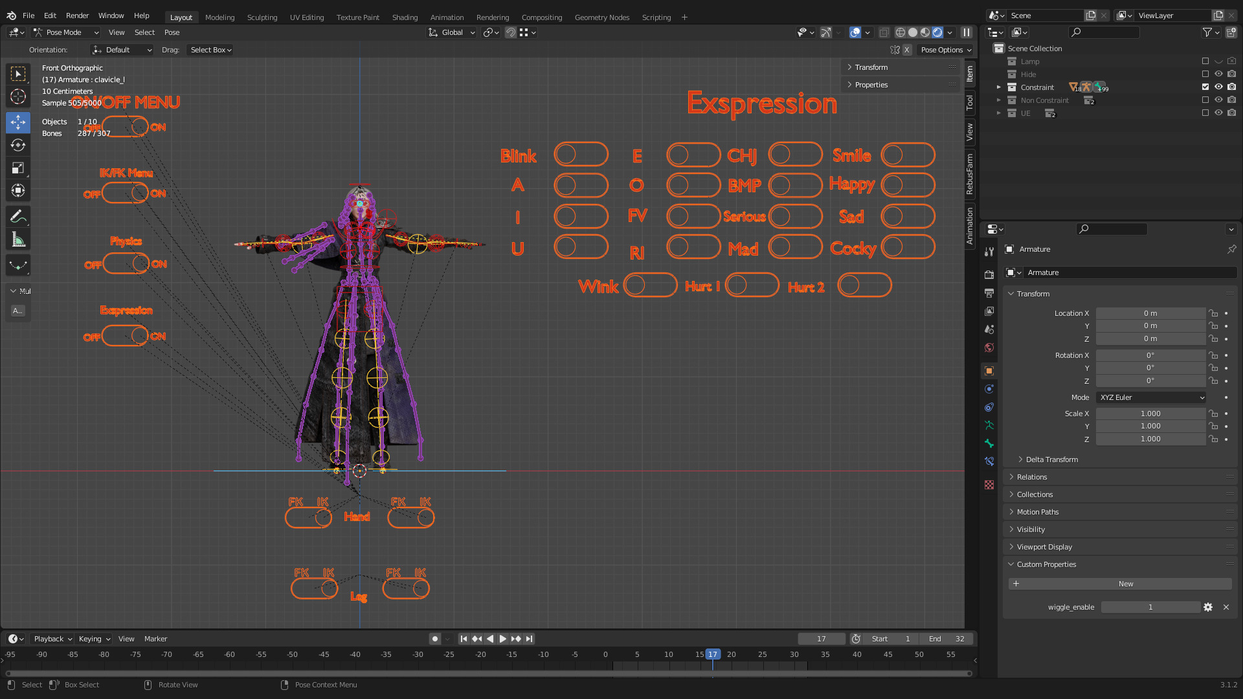Screen dimensions: 1243x699
Task: Open the Output properties tab
Action: pyautogui.click(x=989, y=293)
